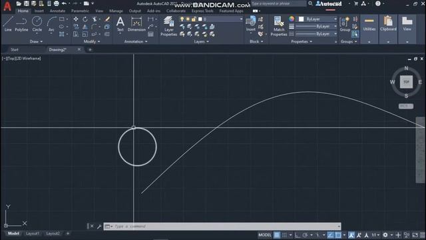Select the Mirror tool in Modify panel
This screenshot has width=426, height=240.
[85, 27]
